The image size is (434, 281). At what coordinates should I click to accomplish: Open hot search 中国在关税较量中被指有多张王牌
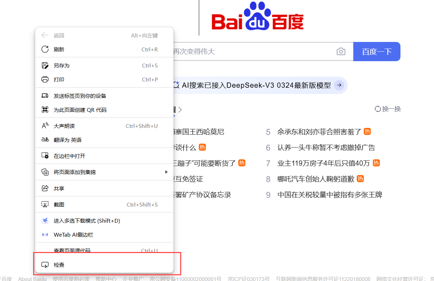330,195
